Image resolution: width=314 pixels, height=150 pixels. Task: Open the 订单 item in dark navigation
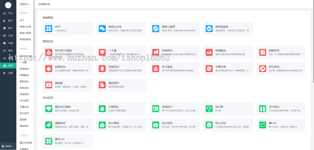click(x=8, y=36)
